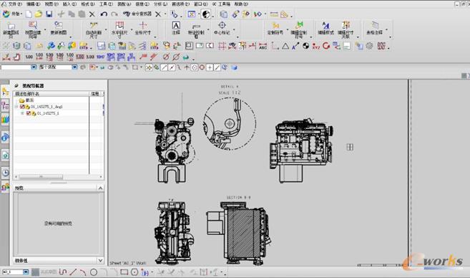The height and width of the screenshot is (278, 470).
Task: Select the Center Mark crosshair tool
Action: (222, 29)
